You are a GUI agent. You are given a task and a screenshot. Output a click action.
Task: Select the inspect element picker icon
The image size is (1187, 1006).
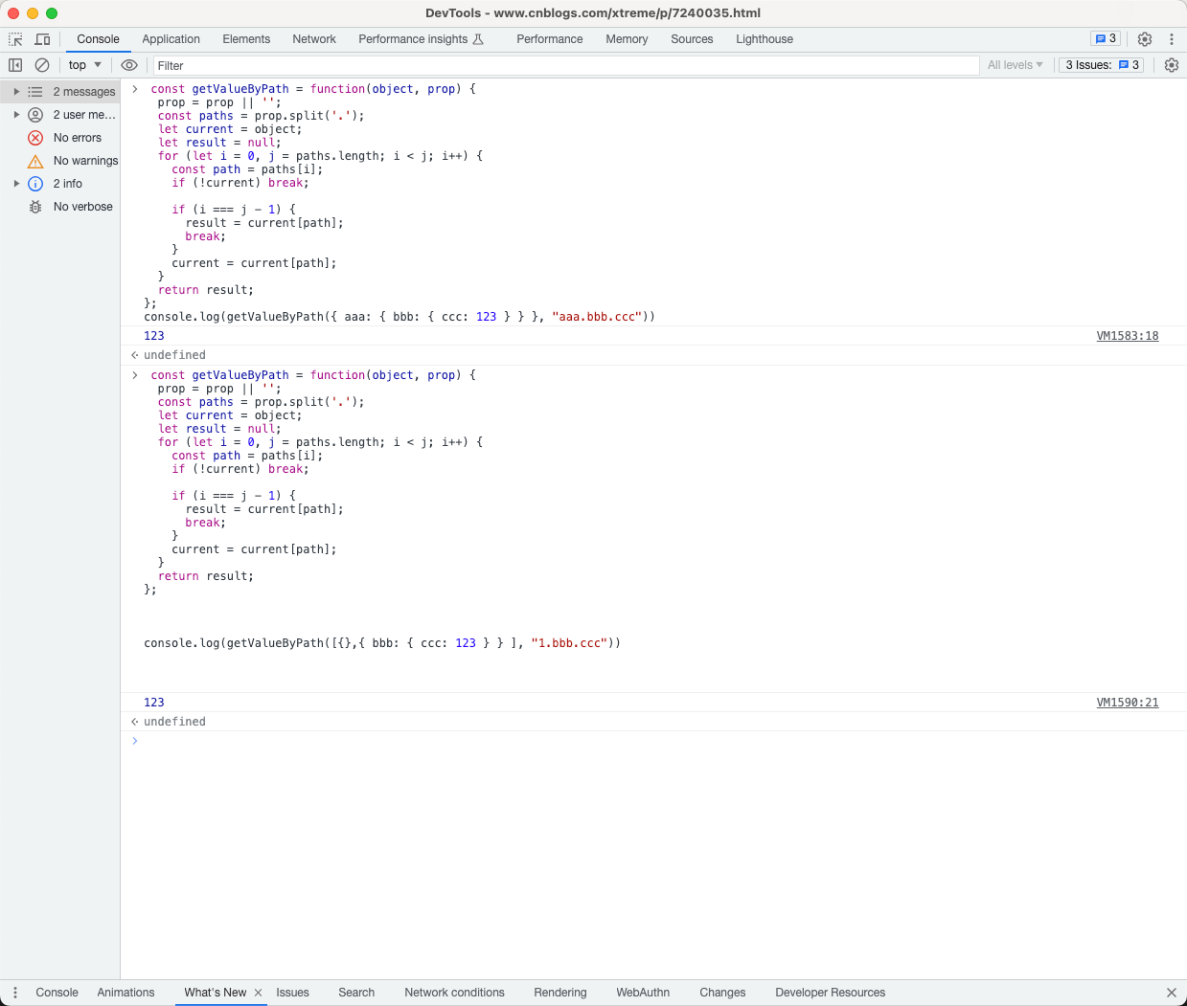pyautogui.click(x=15, y=39)
